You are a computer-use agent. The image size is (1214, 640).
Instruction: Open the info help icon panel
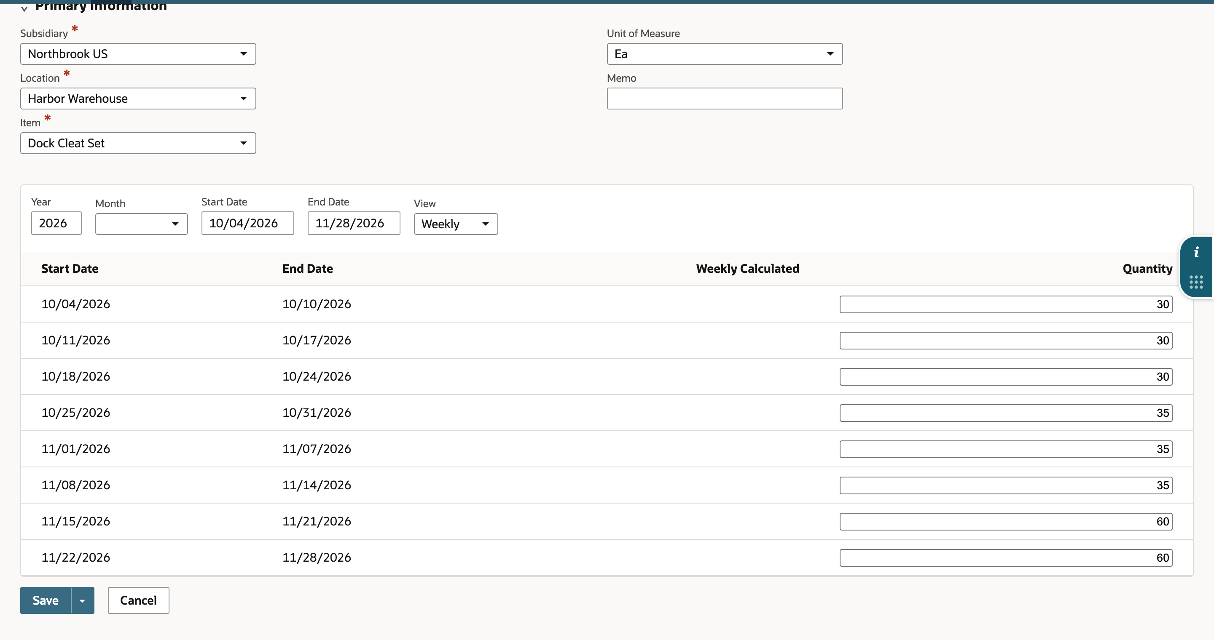pos(1196,252)
